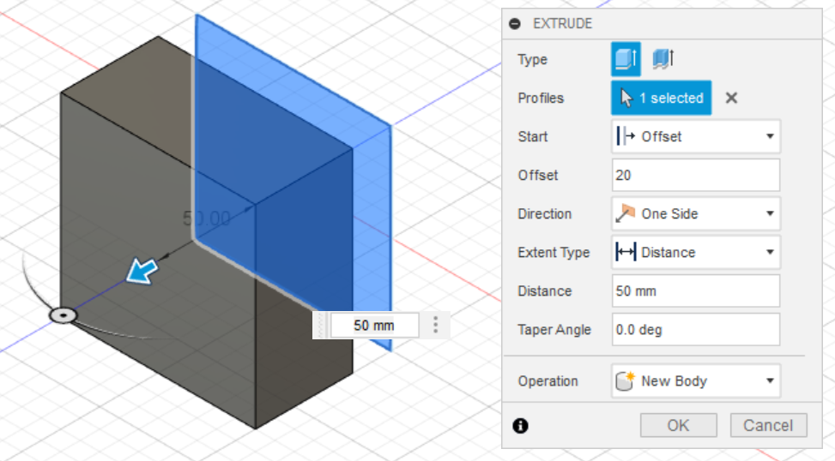Click the Profiles '1 selected' button
The height and width of the screenshot is (461, 835).
(x=662, y=98)
